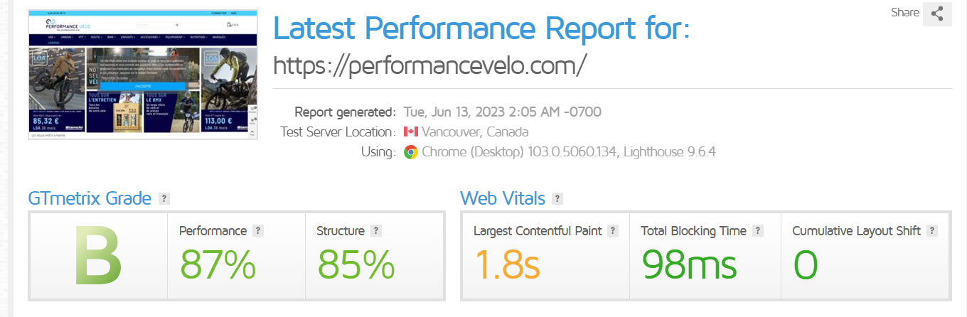This screenshot has height=317, width=967.
Task: Click Cumulative Layout Shift help icon
Action: click(932, 231)
